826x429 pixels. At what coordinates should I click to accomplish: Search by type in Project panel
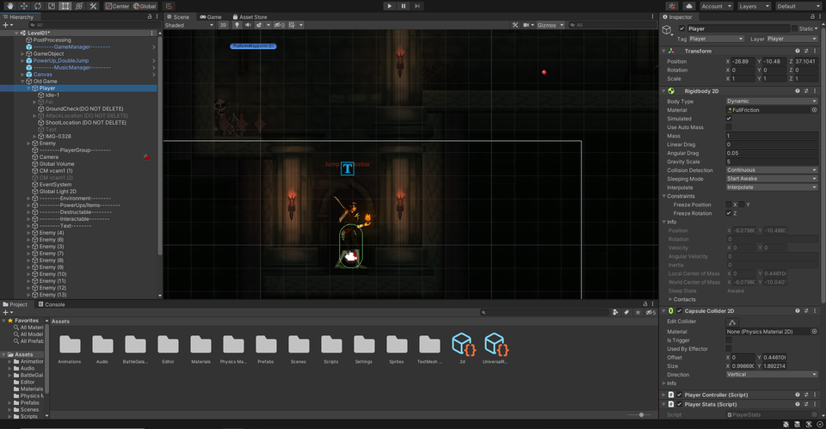[x=614, y=312]
